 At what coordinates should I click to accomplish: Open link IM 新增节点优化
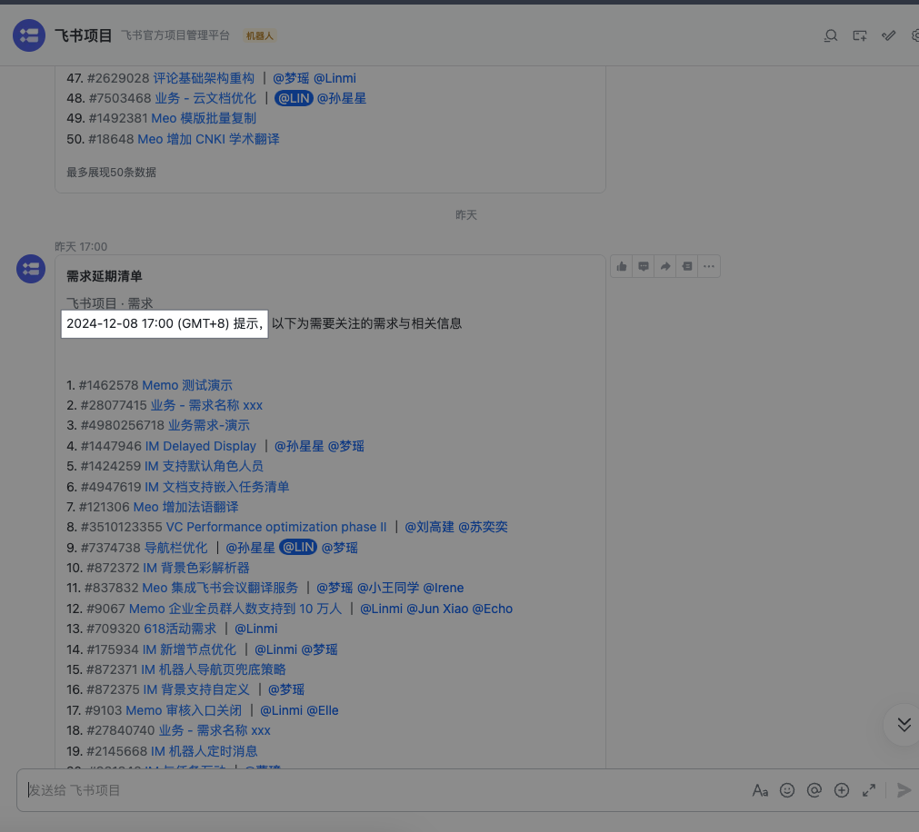click(x=189, y=649)
